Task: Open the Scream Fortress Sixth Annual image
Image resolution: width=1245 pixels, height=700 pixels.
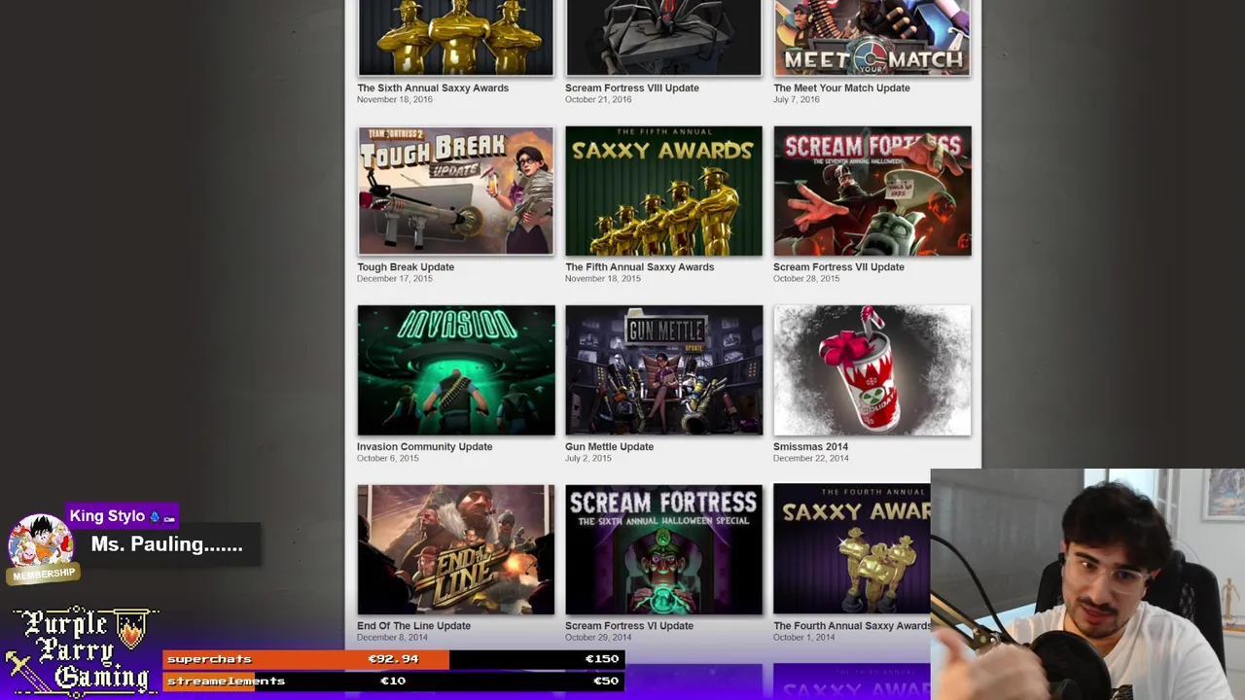Action: pos(663,549)
